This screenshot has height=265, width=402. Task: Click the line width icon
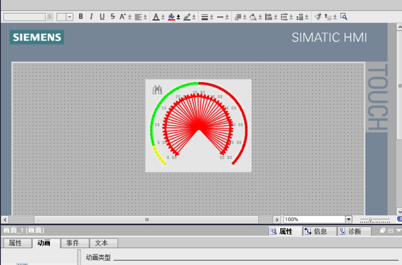click(205, 17)
